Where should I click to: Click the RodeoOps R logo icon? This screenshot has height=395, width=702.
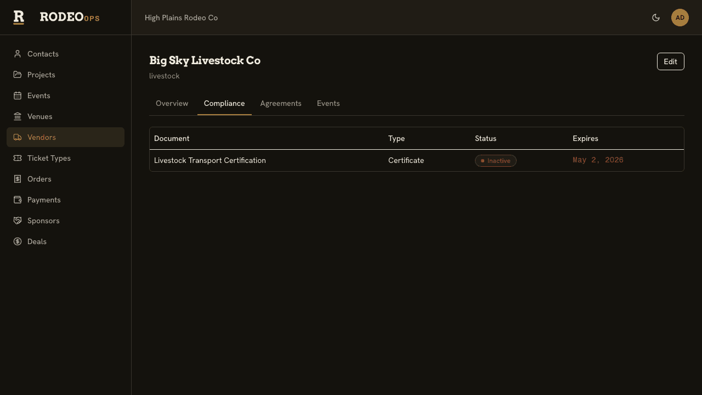pyautogui.click(x=19, y=17)
